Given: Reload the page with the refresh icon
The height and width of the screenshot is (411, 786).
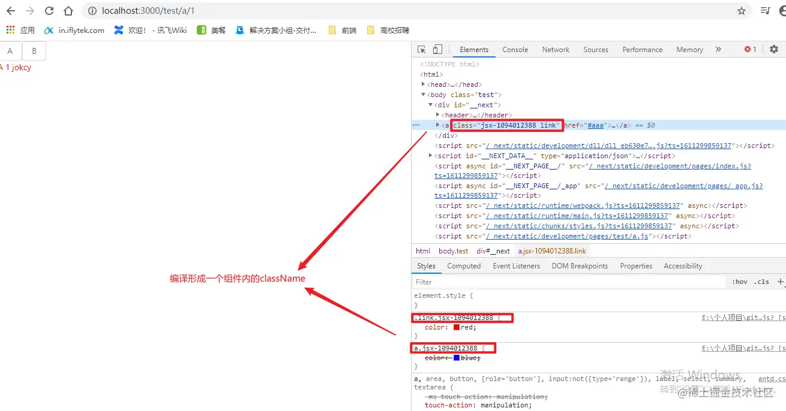Looking at the screenshot, I should 49,11.
